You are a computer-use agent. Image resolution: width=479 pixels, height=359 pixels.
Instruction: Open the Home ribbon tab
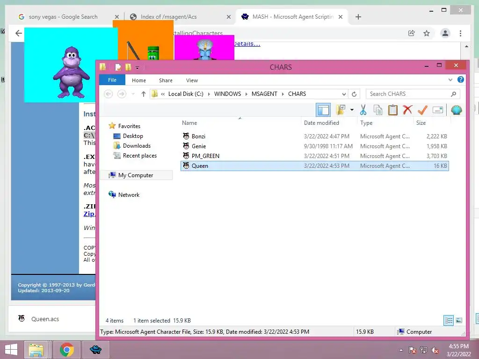coord(139,80)
